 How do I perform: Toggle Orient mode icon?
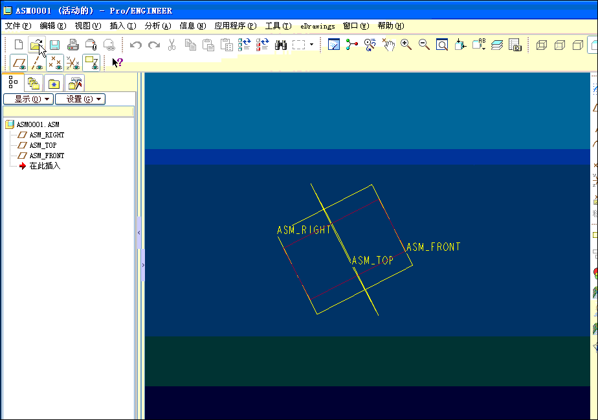tap(370, 45)
